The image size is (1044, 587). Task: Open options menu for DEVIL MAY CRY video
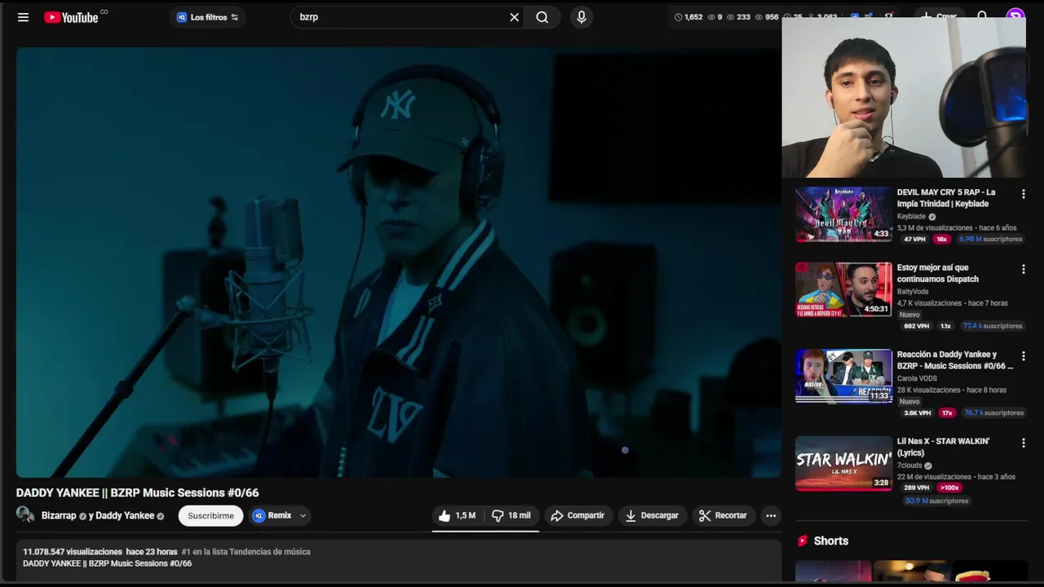pyautogui.click(x=1023, y=194)
